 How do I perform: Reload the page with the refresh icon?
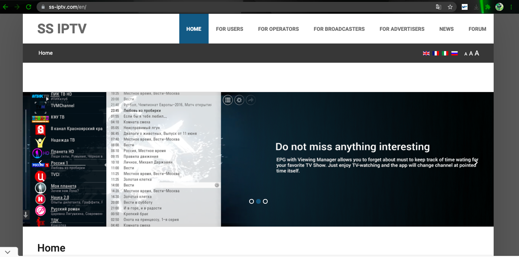(x=29, y=7)
